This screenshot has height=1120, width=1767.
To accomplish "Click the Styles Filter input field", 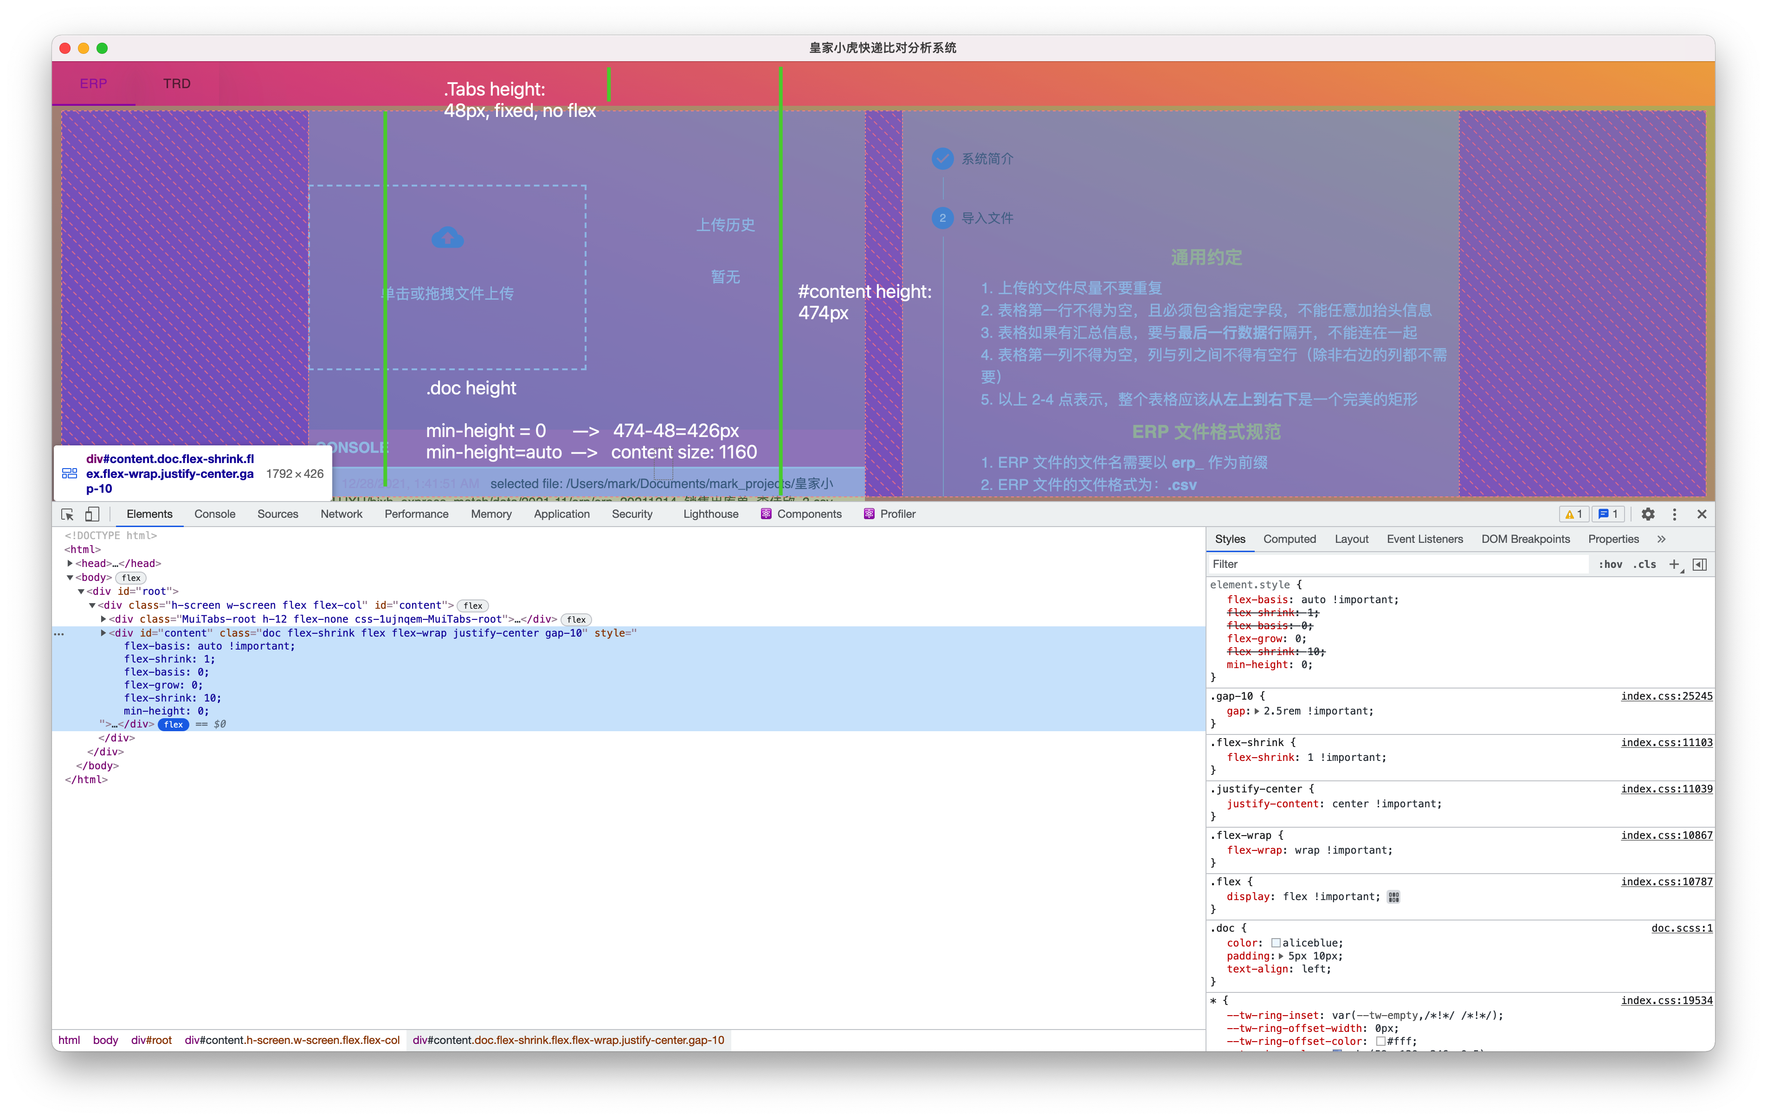I will pos(1398,564).
